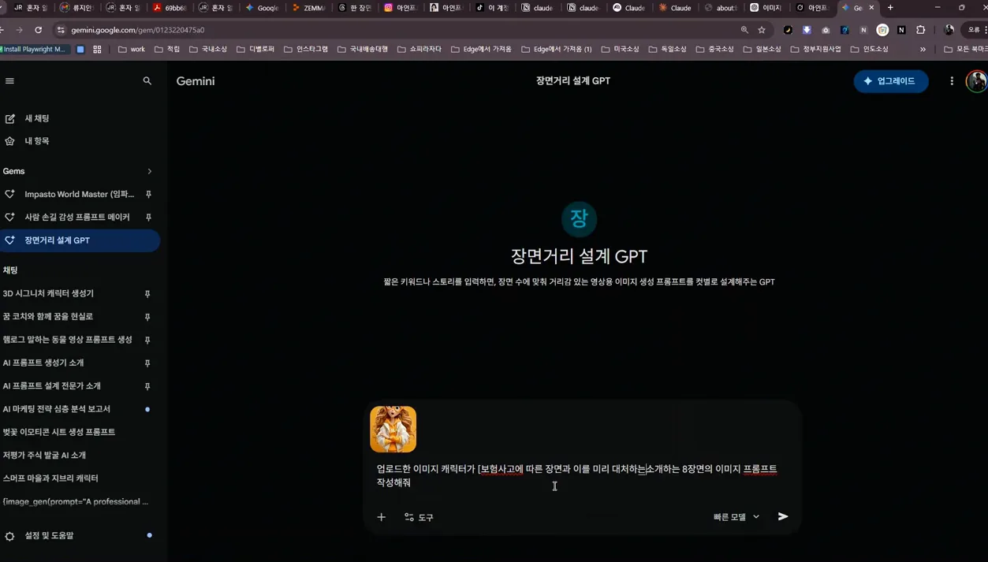Open the site information icon in address bar
Image resolution: width=988 pixels, height=562 pixels.
[x=61, y=30]
